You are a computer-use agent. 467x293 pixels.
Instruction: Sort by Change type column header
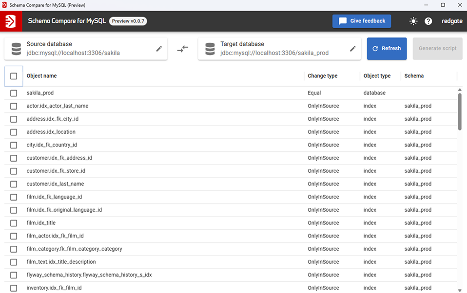pos(323,76)
